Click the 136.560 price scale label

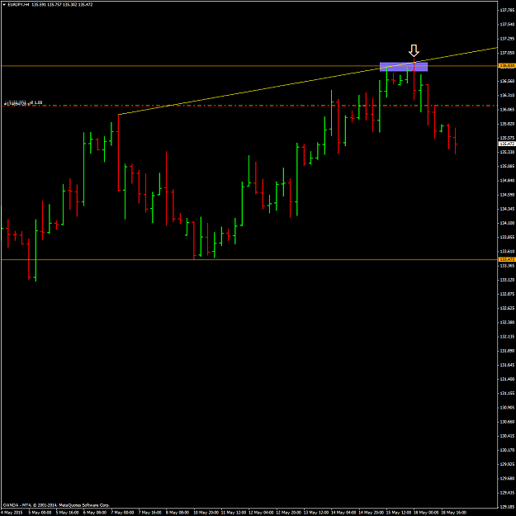click(507, 81)
